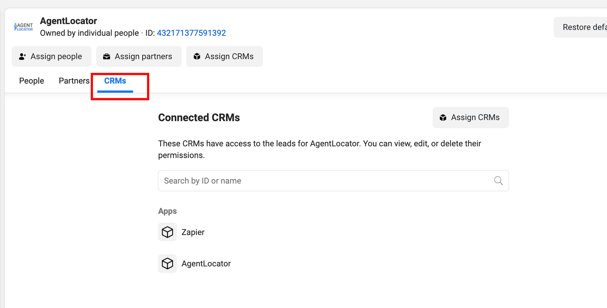This screenshot has height=308, width=607.
Task: Click the top Assign CRMs button
Action: coord(225,56)
